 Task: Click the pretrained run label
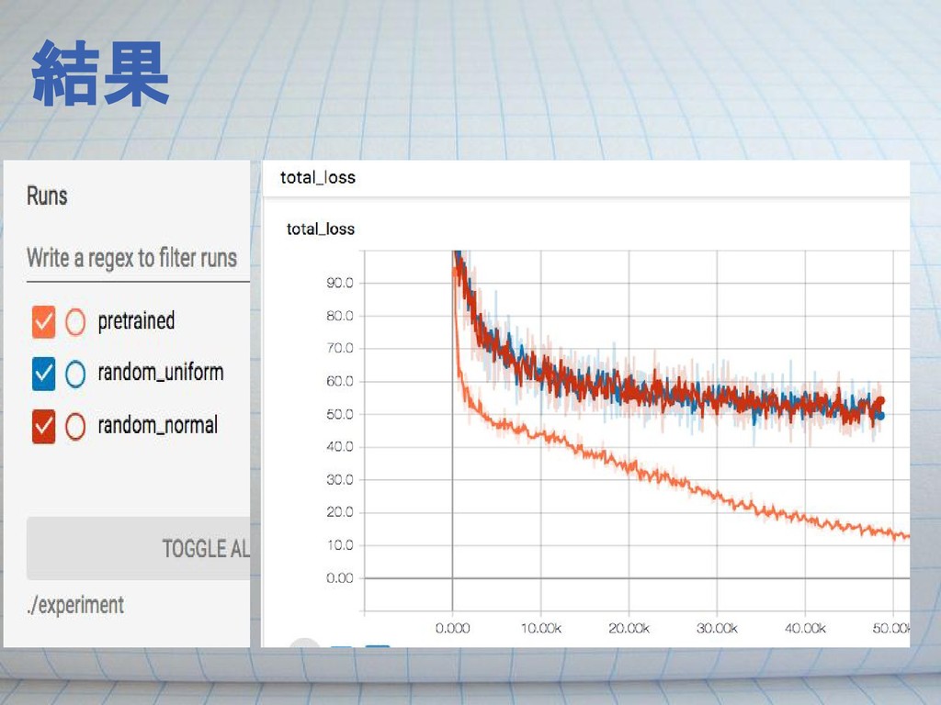coord(136,321)
